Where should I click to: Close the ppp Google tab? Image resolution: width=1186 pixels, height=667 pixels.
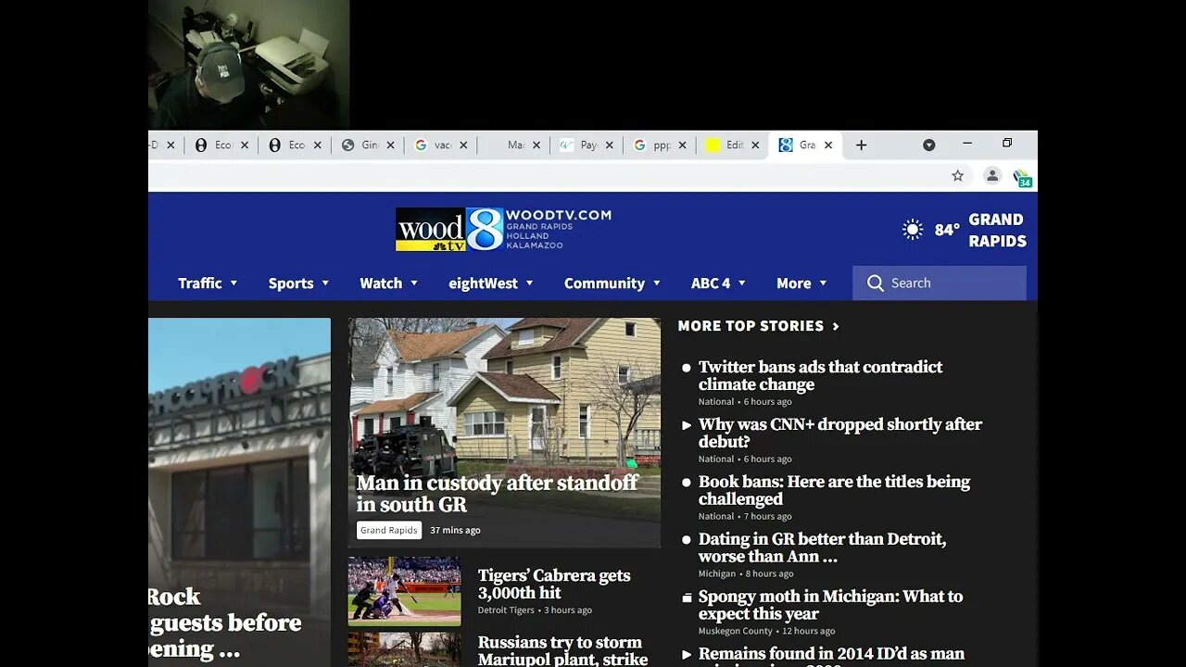coord(682,145)
